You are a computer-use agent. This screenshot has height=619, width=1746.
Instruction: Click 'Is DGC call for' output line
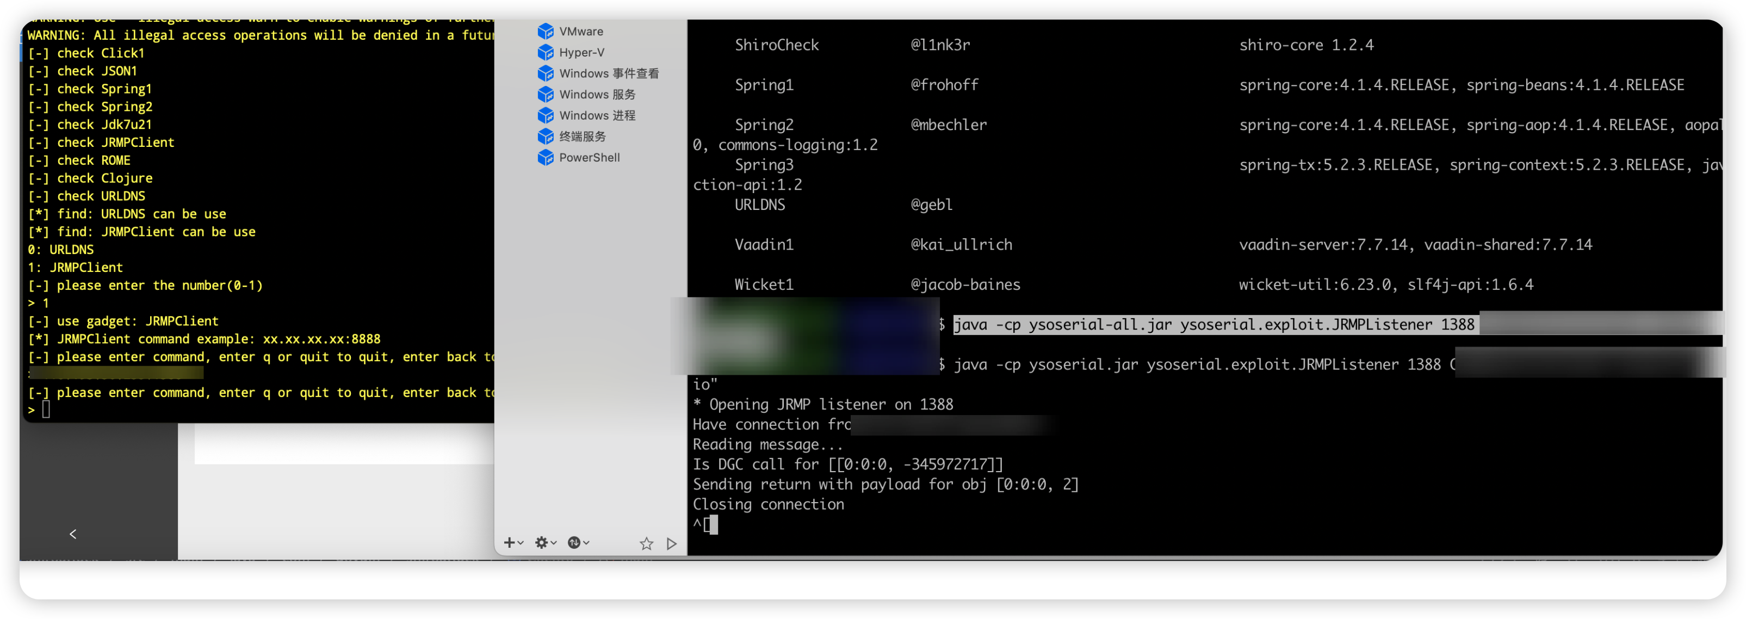coord(848,465)
